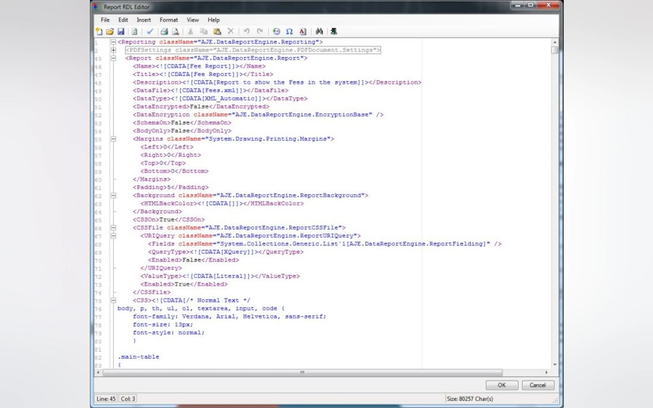Click the DataFile 'Fees.xml' line
The image size is (653, 408).
[x=211, y=90]
